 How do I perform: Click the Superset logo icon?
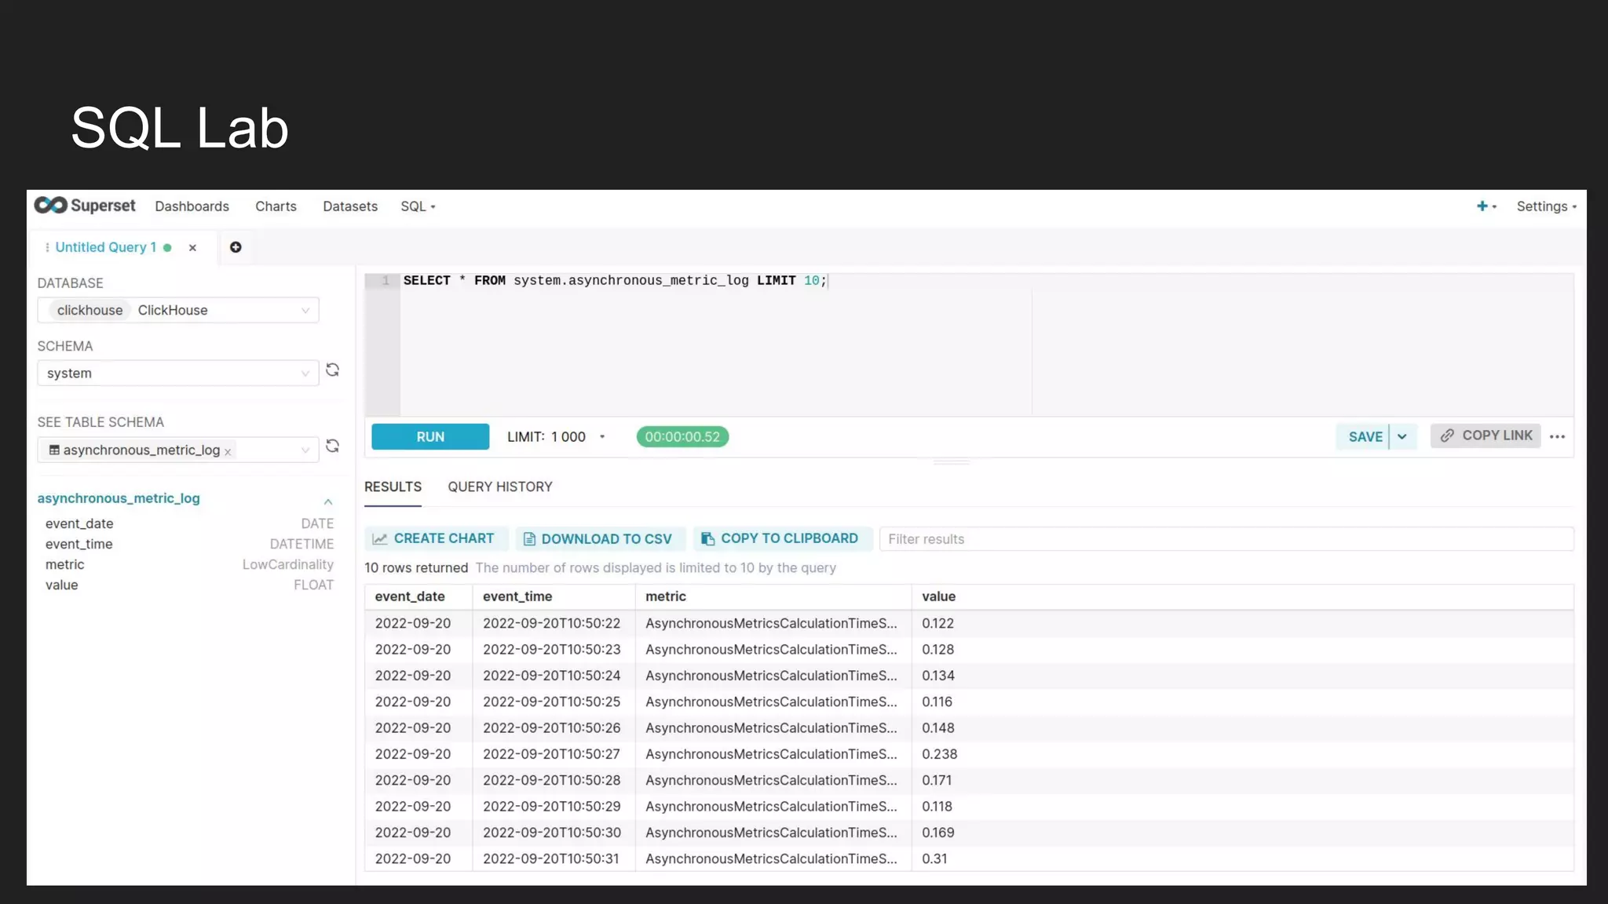[51, 206]
